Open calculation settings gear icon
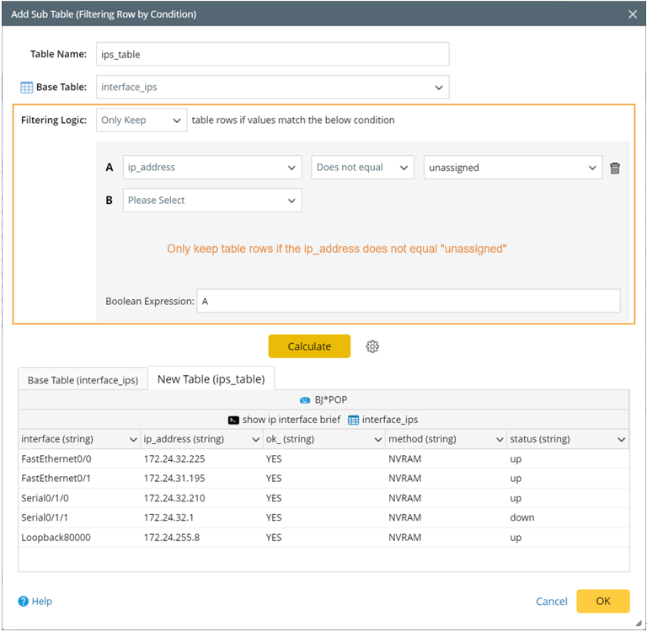Viewport: 647px width, 632px height. point(372,346)
